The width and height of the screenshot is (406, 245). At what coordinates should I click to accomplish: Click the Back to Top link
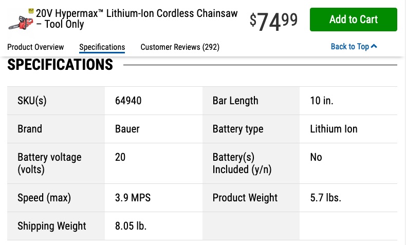(x=354, y=47)
